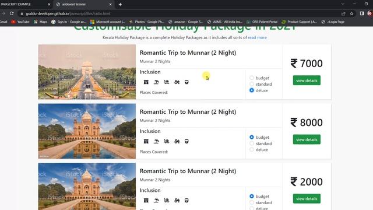
Task: Select deluxe for the ₹ 8000 package
Action: (252, 149)
